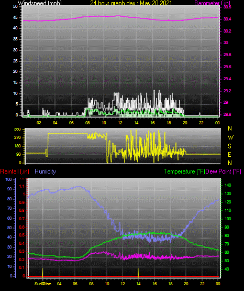Click temperature axis value 60

[227, 252]
